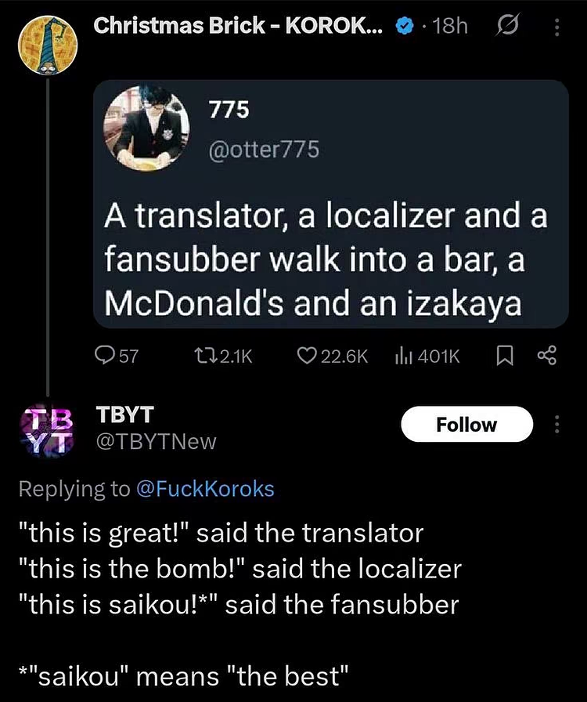Open TBYT's pink profile avatar
Screen dimensions: 587x702
[x=47, y=428]
